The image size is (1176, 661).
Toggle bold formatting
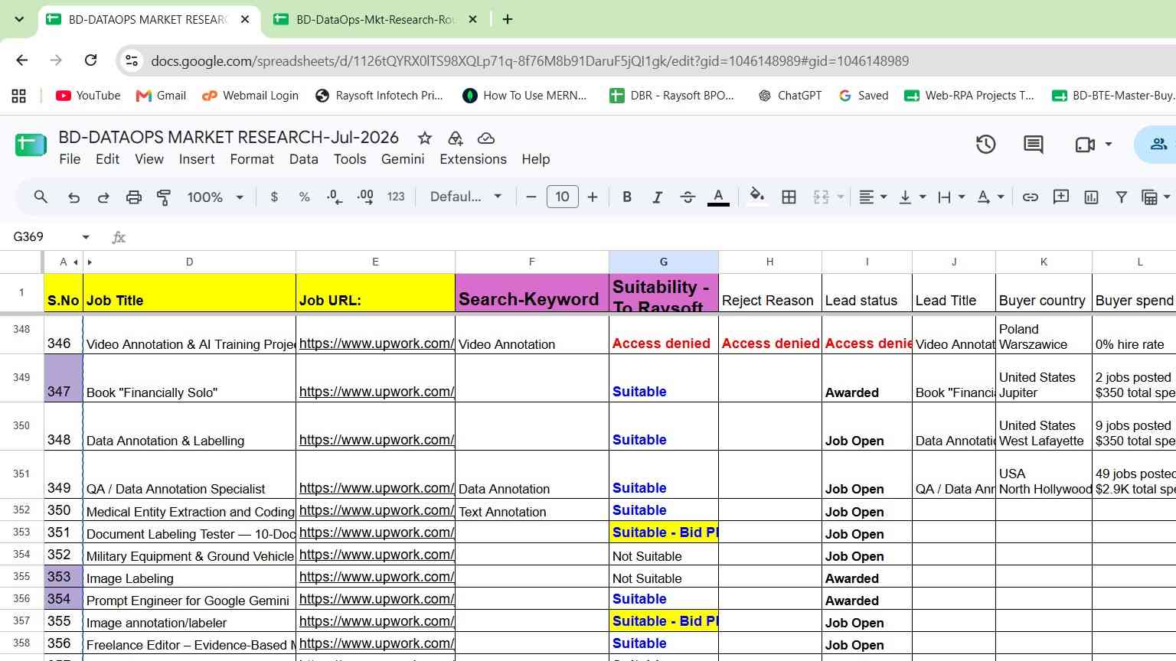coord(627,197)
